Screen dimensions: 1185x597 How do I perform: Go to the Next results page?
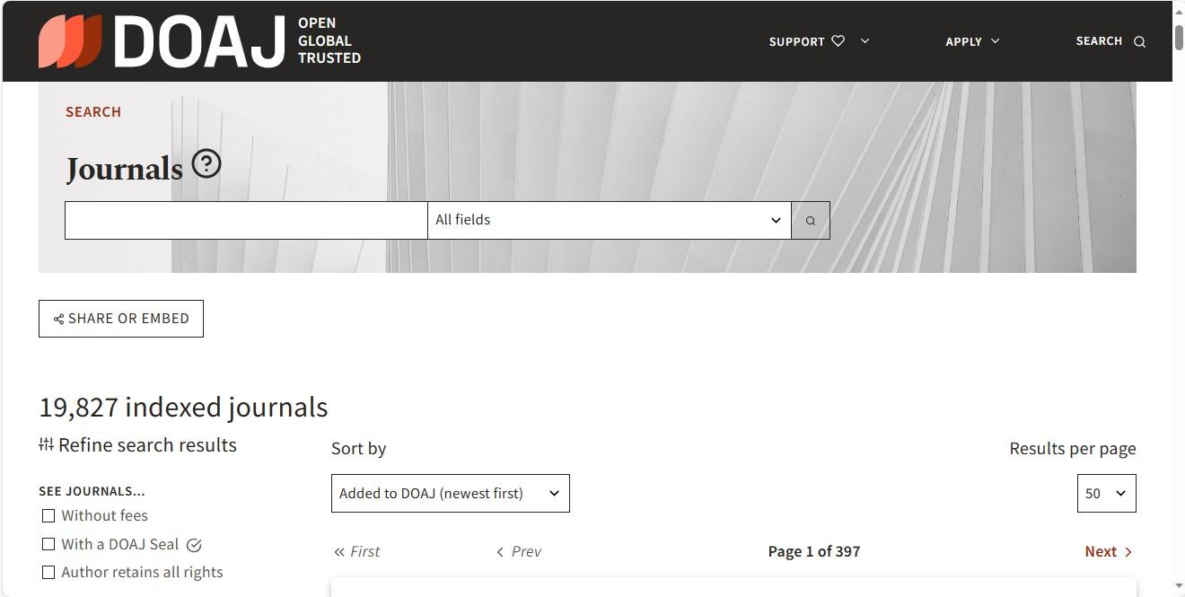point(1109,551)
